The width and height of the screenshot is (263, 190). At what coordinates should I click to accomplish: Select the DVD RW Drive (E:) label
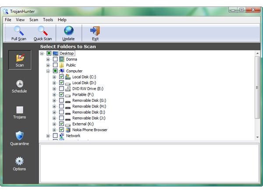pos(88,89)
